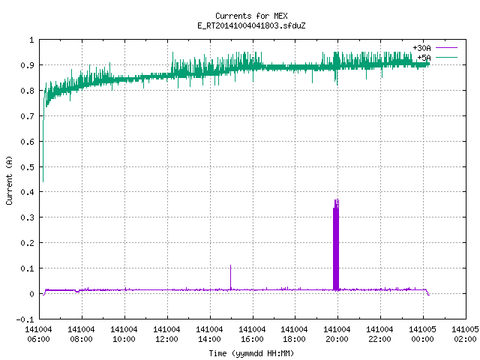Click the x-axis tick 141004 18:00
This screenshot has height=360, width=480.
(294, 334)
